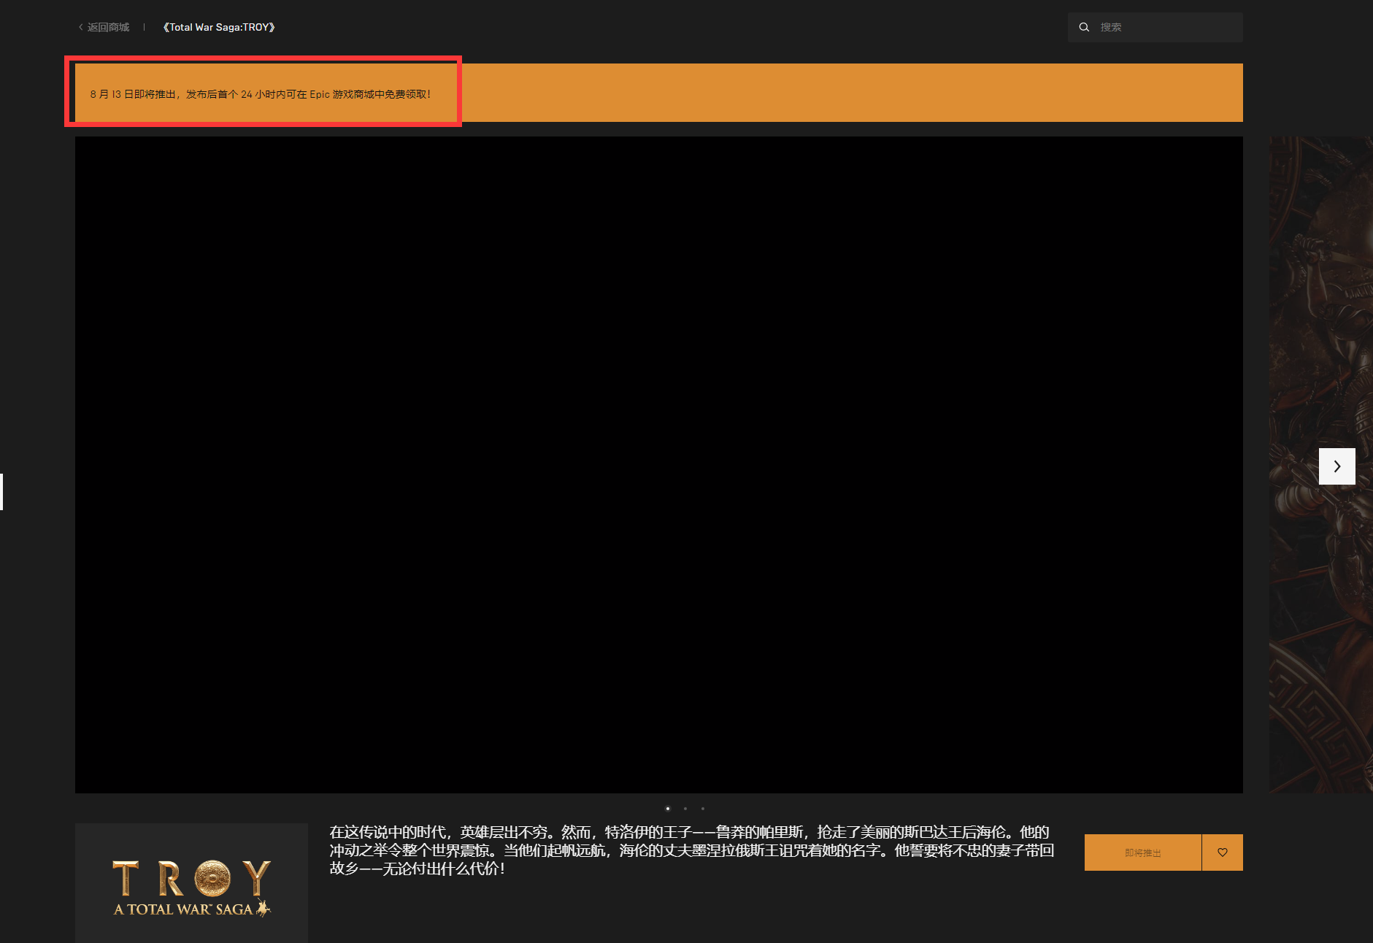Select the second carousel dot indicator
The height and width of the screenshot is (943, 1373).
(x=685, y=808)
